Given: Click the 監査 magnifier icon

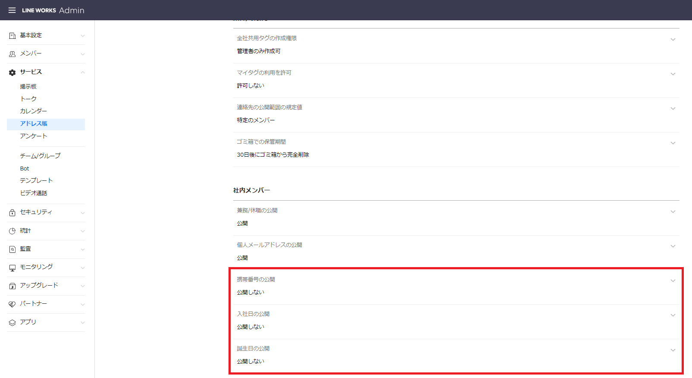Looking at the screenshot, I should [13, 249].
